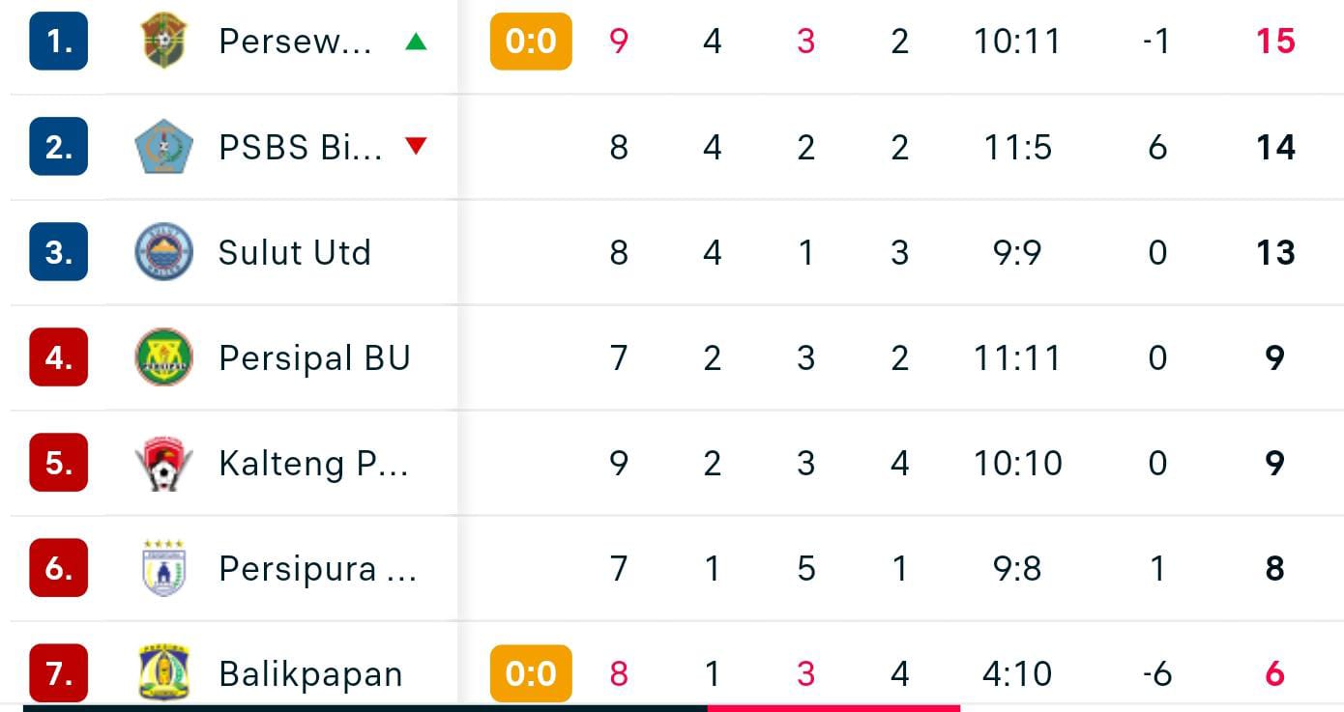The height and width of the screenshot is (712, 1344).
Task: Click the Persipal BU team crest
Action: [x=163, y=357]
